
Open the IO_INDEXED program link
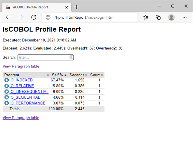click(21, 80)
